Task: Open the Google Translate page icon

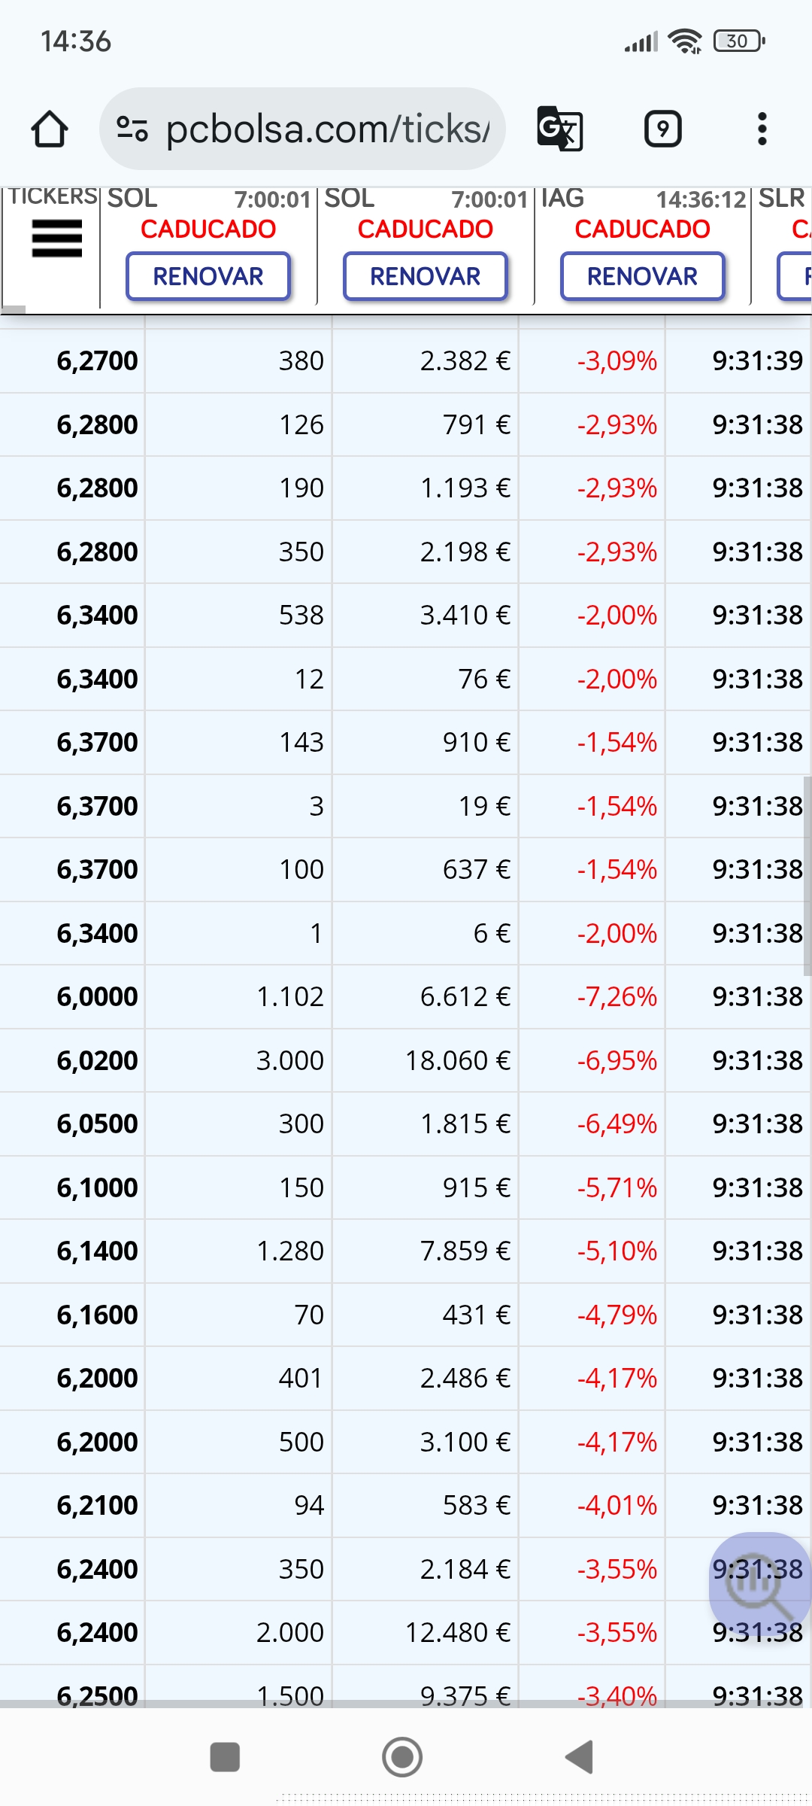Action: [x=560, y=129]
